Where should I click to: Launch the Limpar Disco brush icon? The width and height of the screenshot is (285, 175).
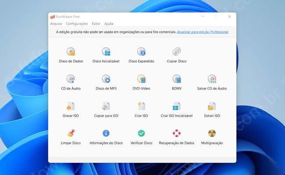[x=71, y=133]
